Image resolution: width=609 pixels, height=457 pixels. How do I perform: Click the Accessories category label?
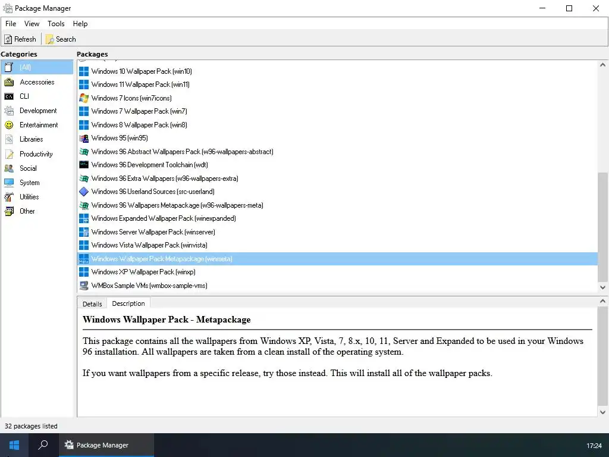pos(37,82)
